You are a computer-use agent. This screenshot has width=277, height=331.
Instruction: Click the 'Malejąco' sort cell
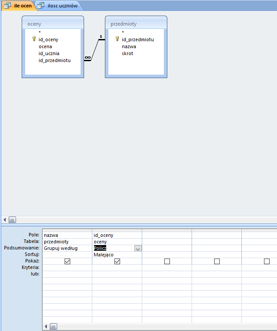tap(116, 255)
